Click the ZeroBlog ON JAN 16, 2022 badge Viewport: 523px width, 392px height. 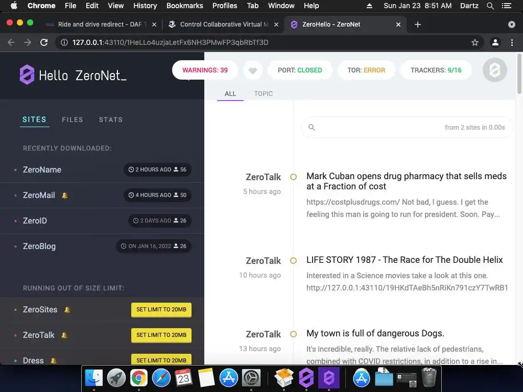pos(154,247)
